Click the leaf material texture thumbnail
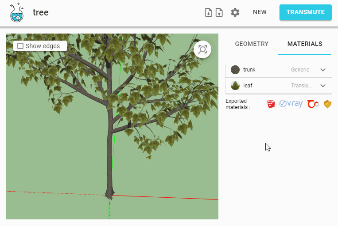338x226 pixels. [x=235, y=86]
